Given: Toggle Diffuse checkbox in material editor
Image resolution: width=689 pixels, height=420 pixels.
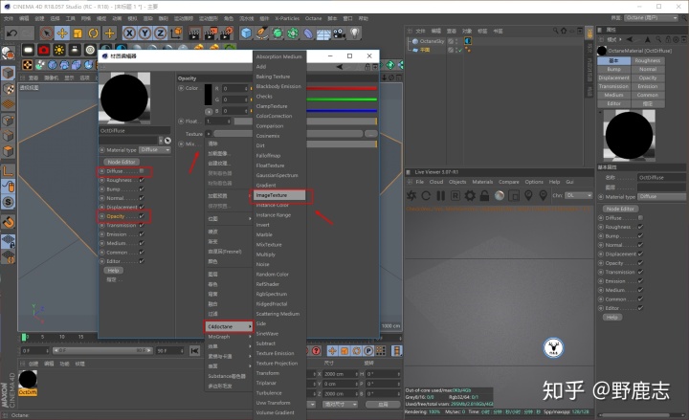Looking at the screenshot, I should pos(142,171).
